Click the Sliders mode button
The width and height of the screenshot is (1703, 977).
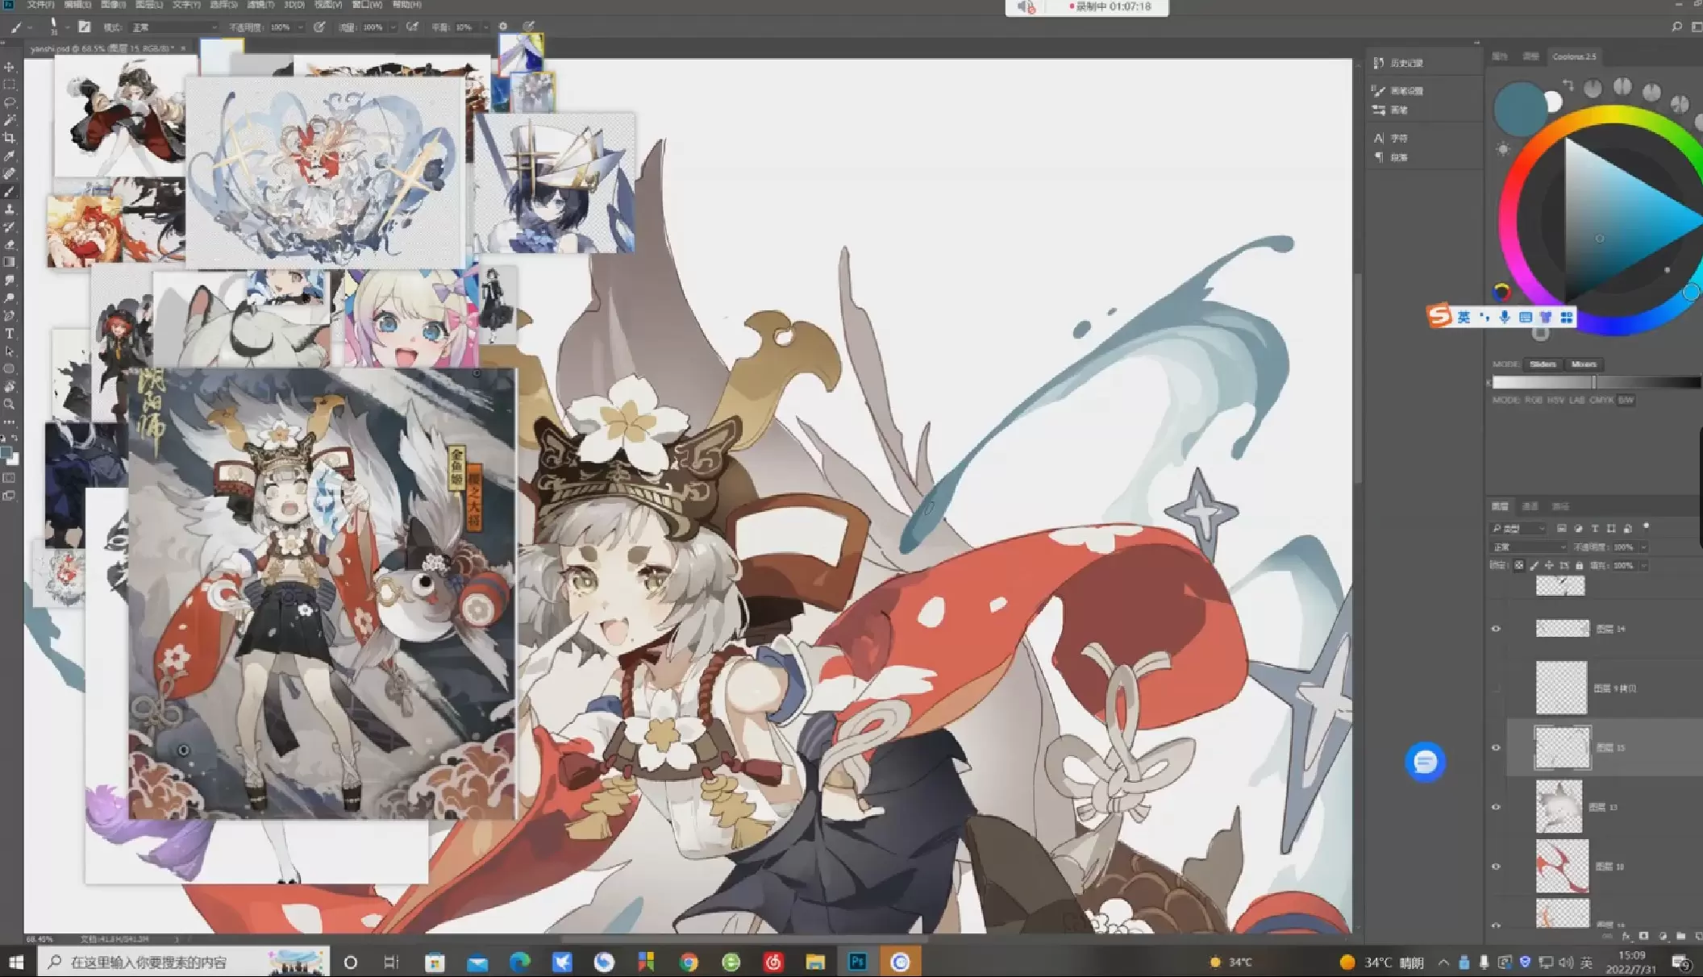point(1543,364)
